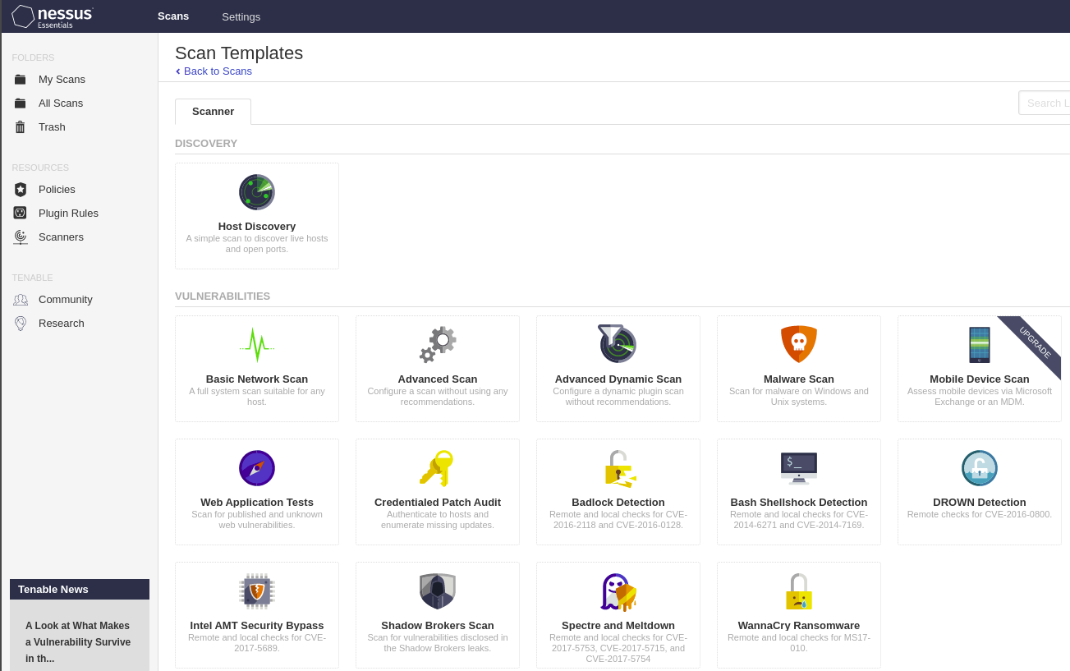
Task: Select the Basic Network Scan pulse icon
Action: [x=257, y=345]
